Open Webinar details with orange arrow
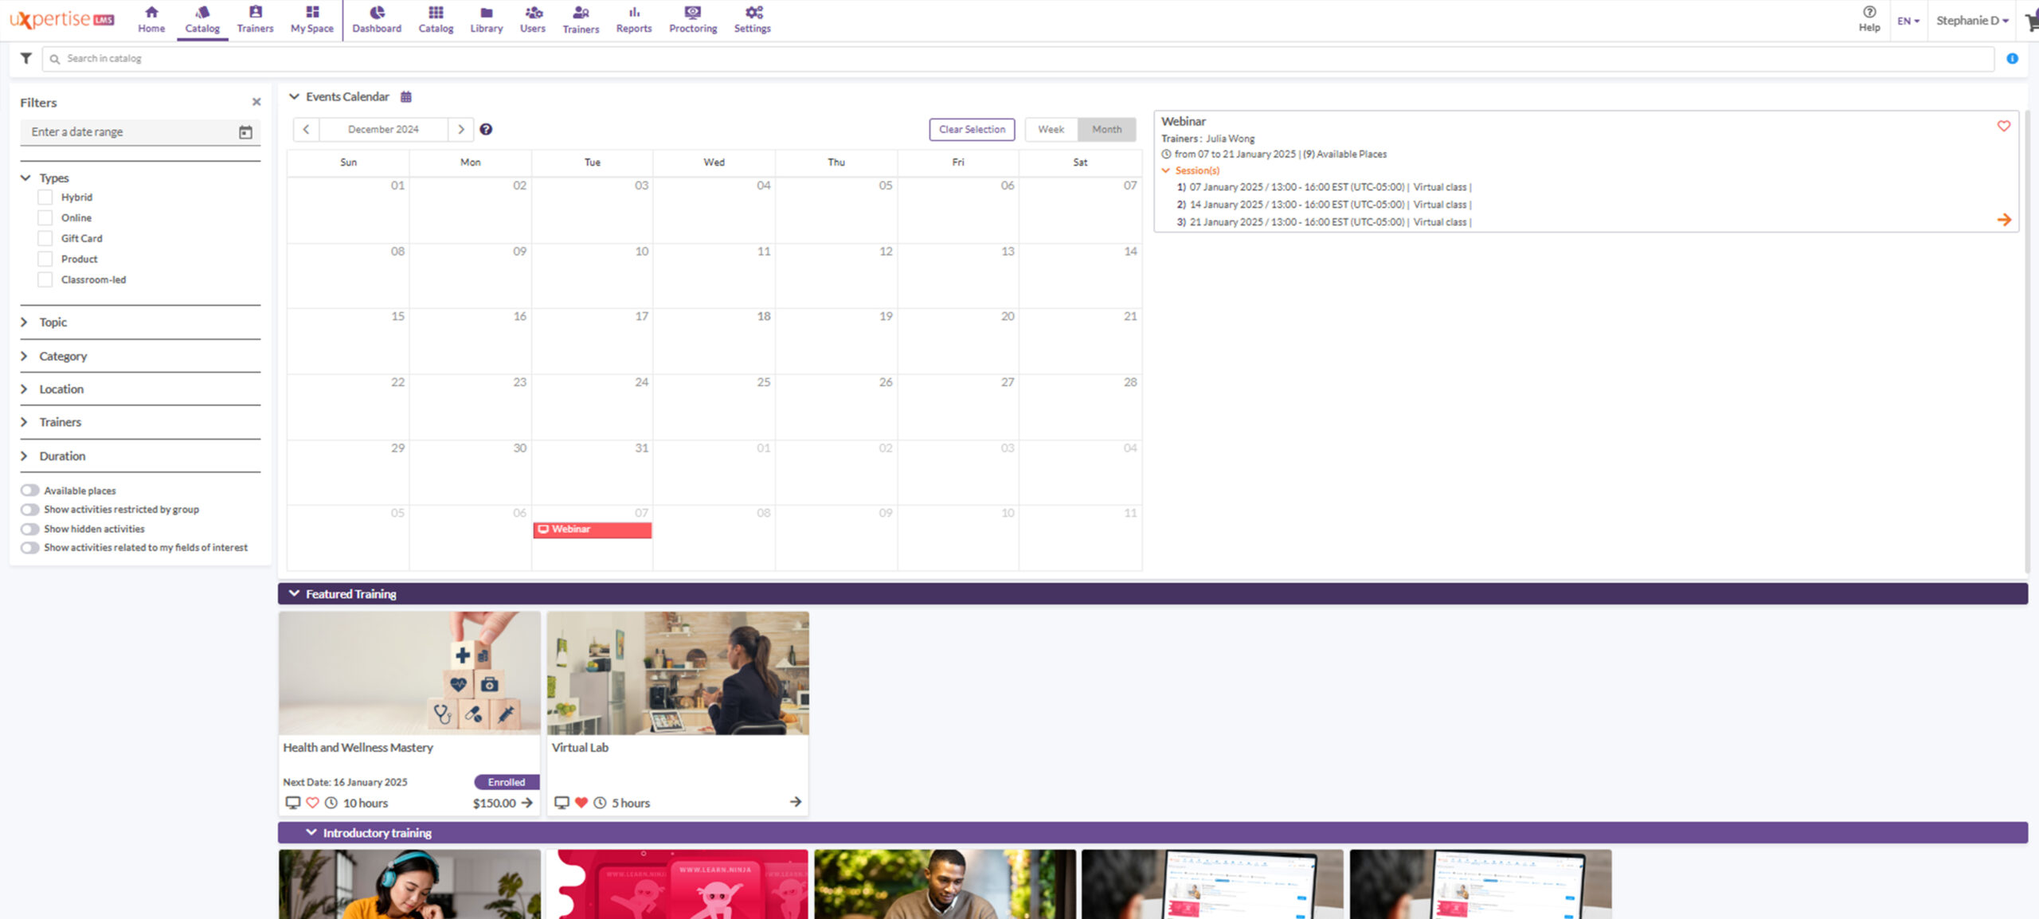Image resolution: width=2039 pixels, height=919 pixels. (x=2004, y=220)
